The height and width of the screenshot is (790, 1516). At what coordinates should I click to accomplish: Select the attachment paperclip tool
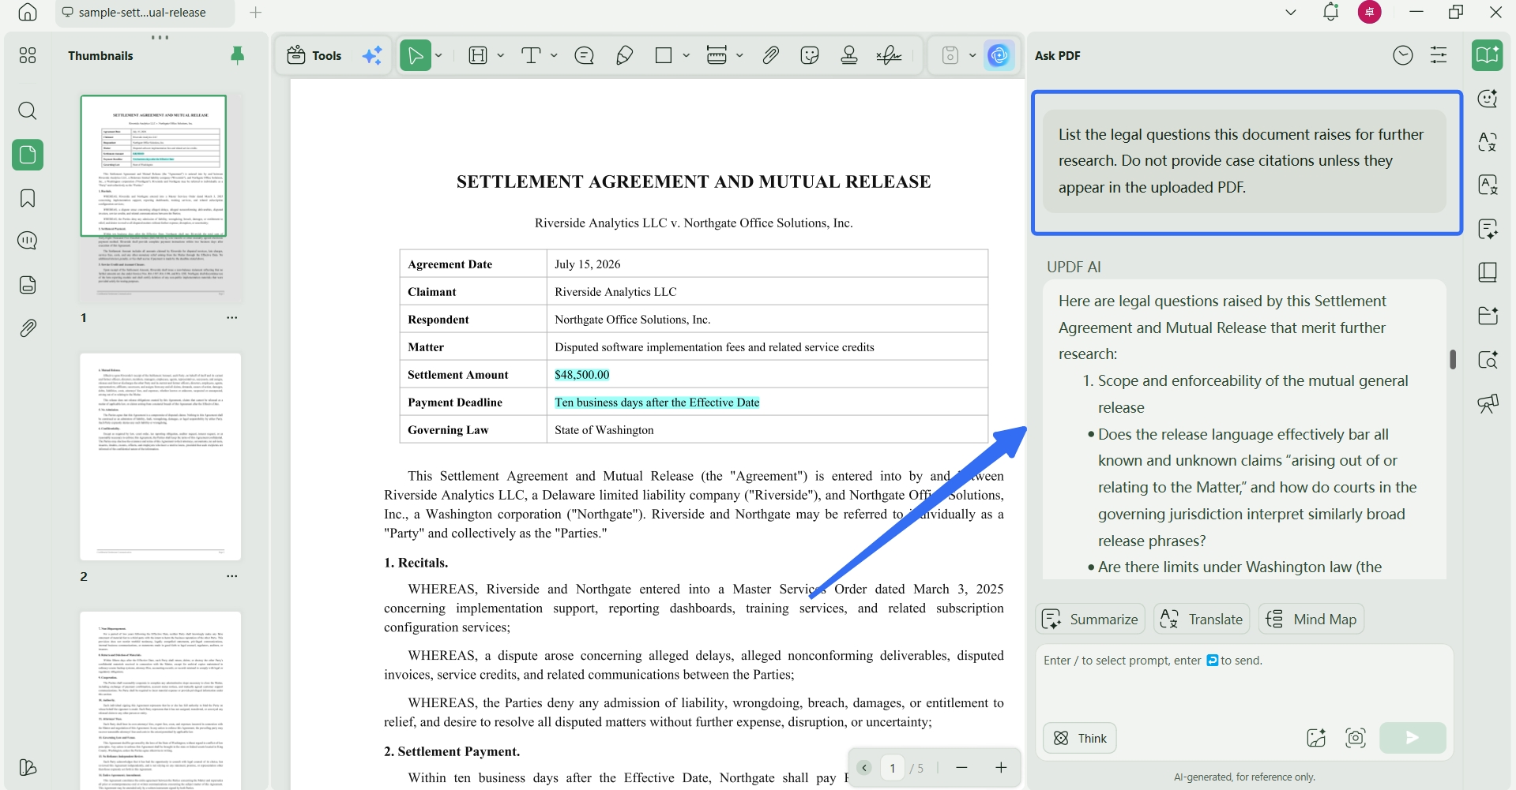click(771, 55)
